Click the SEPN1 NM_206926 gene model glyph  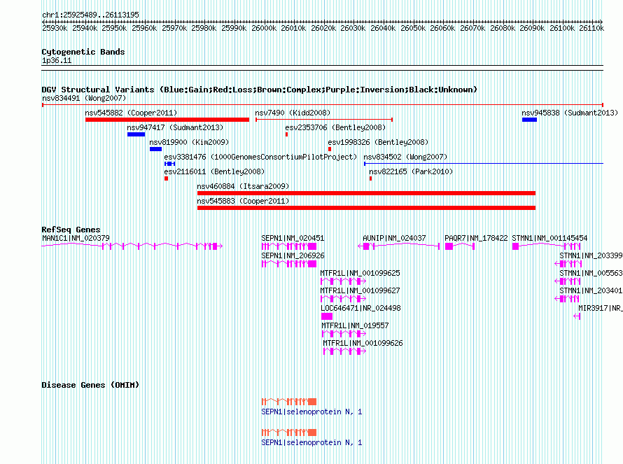point(289,264)
